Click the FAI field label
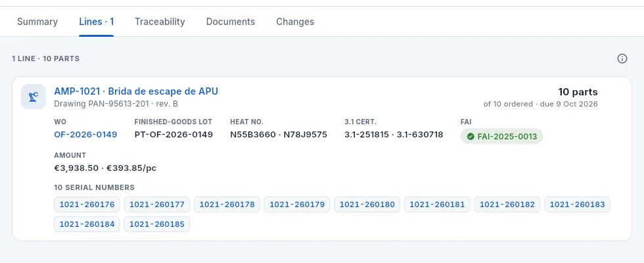Image resolution: width=644 pixels, height=263 pixels. 466,122
